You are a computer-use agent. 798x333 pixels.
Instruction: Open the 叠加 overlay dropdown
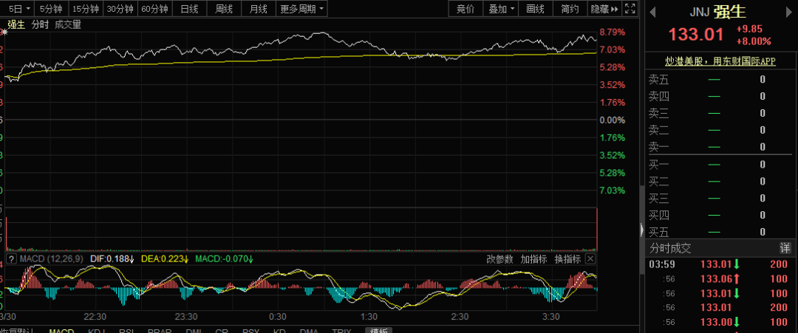(501, 9)
